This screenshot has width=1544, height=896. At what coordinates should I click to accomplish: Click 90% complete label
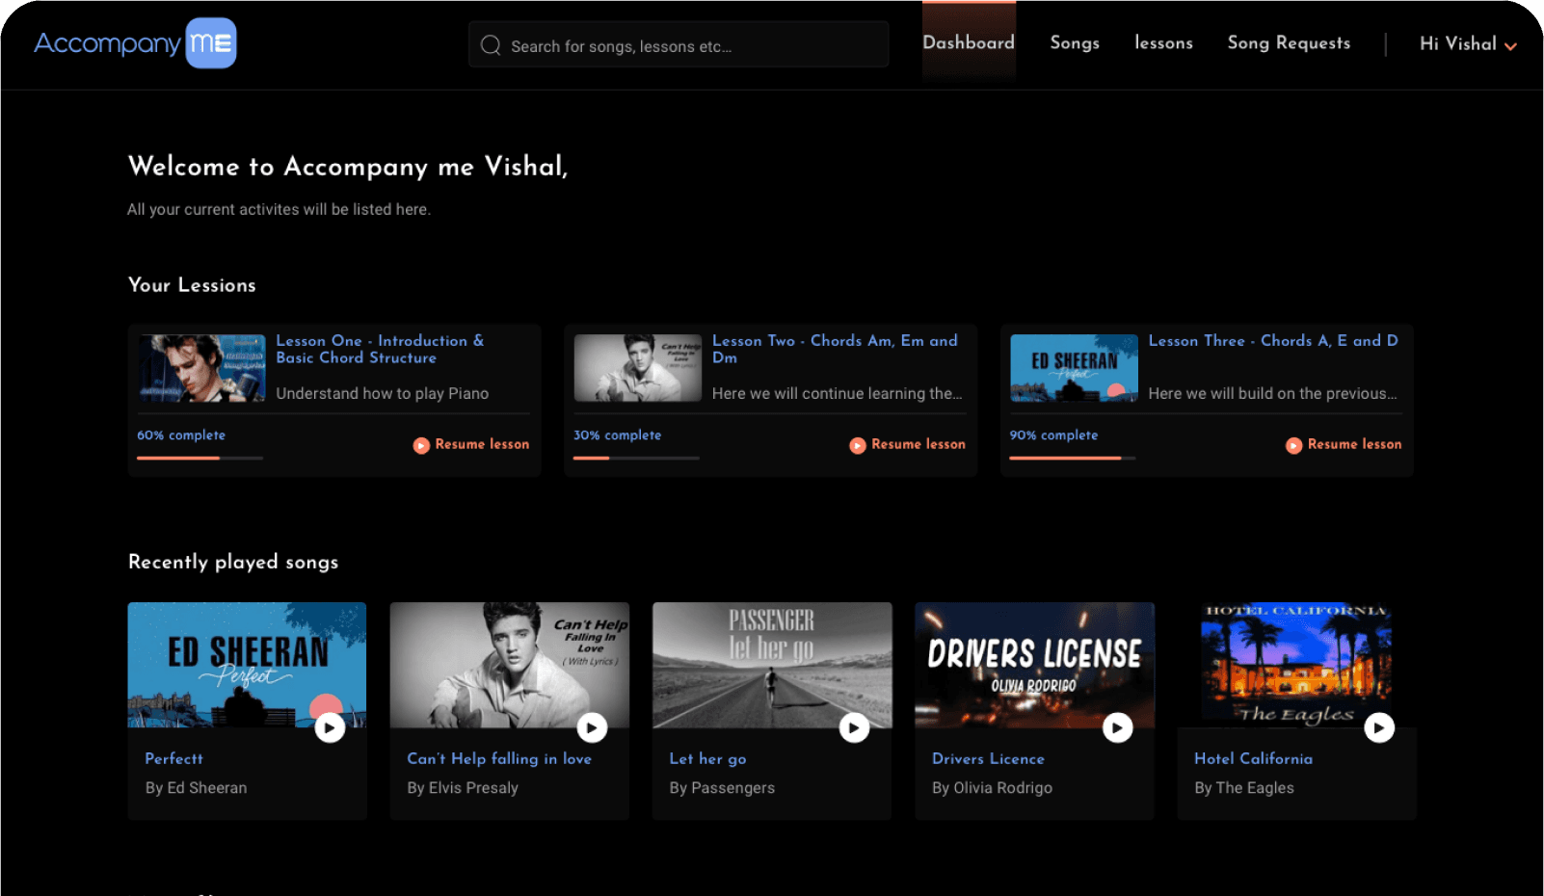pyautogui.click(x=1053, y=435)
